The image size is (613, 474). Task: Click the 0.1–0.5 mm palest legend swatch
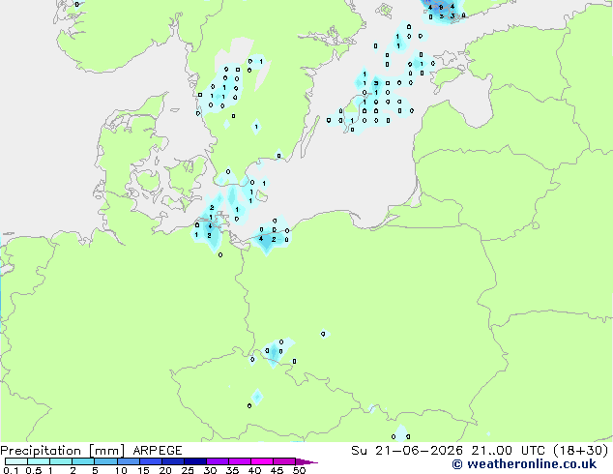coord(16,461)
